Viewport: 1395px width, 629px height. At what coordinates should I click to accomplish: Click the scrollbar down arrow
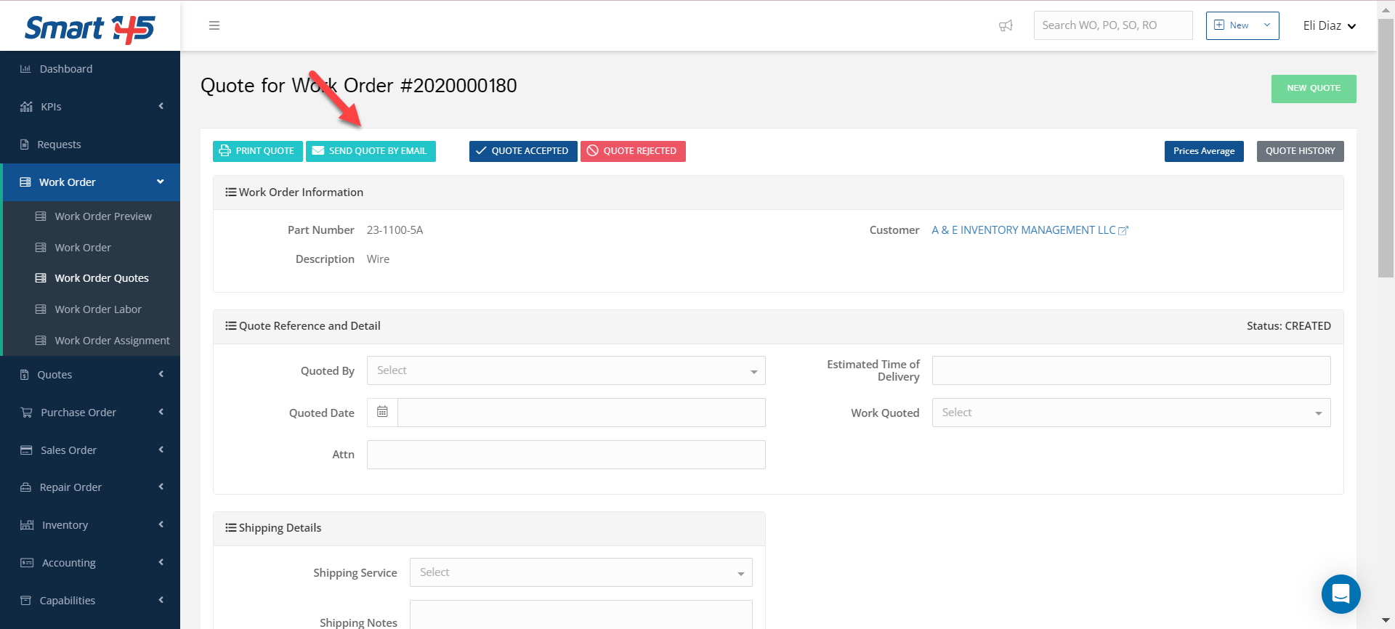(1386, 621)
